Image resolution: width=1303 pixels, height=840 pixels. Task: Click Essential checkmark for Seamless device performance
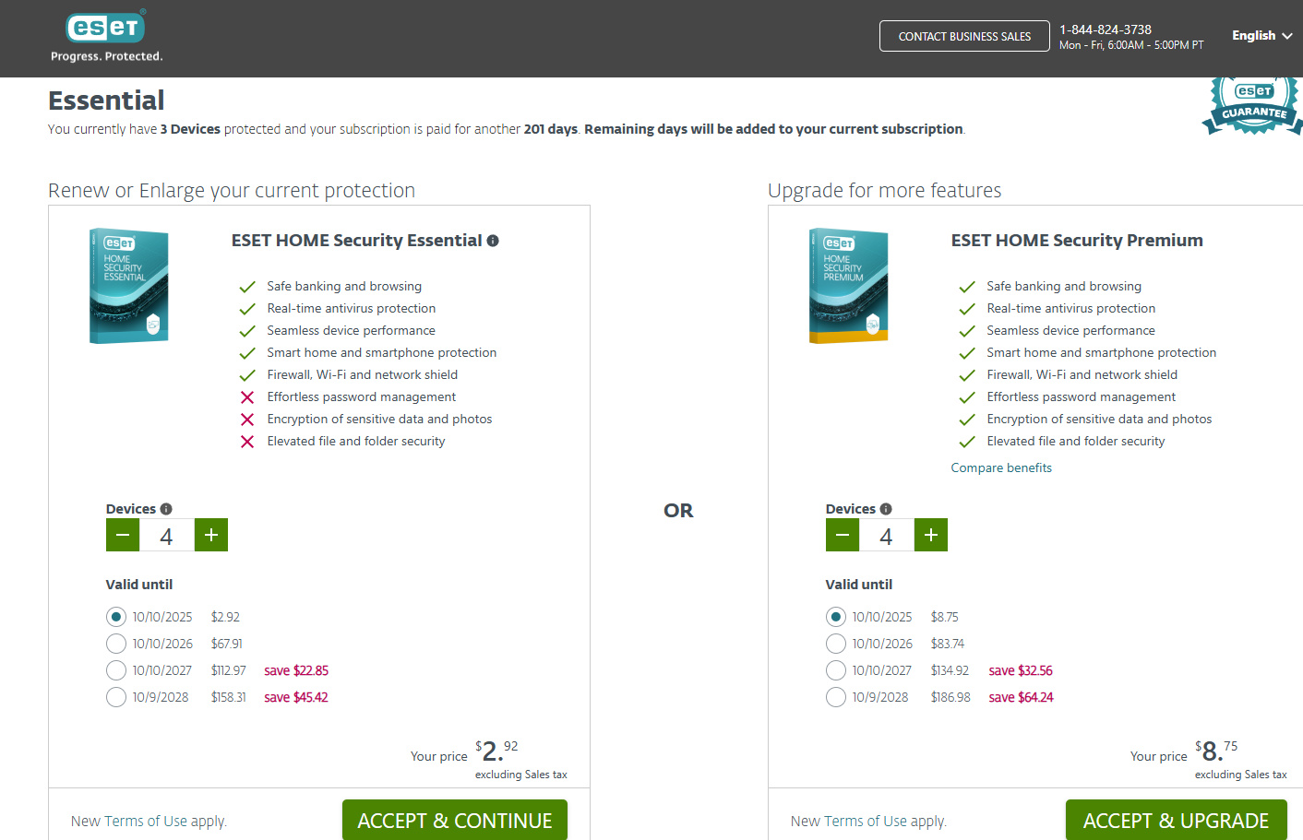(247, 331)
